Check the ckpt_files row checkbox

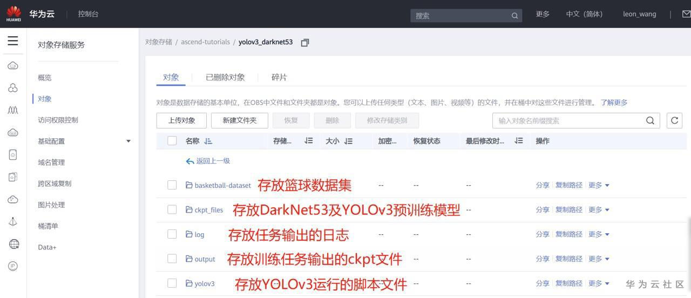172,209
